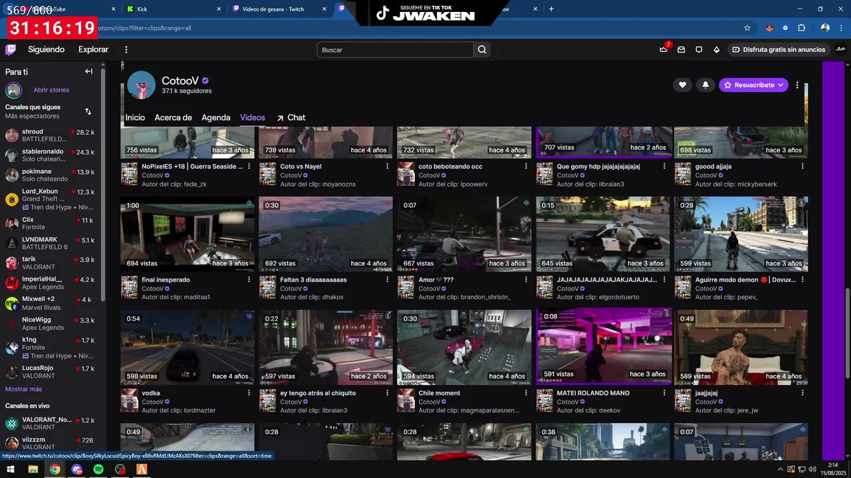Open the bits diamond icon
Viewport: 851px width, 478px height.
717,50
